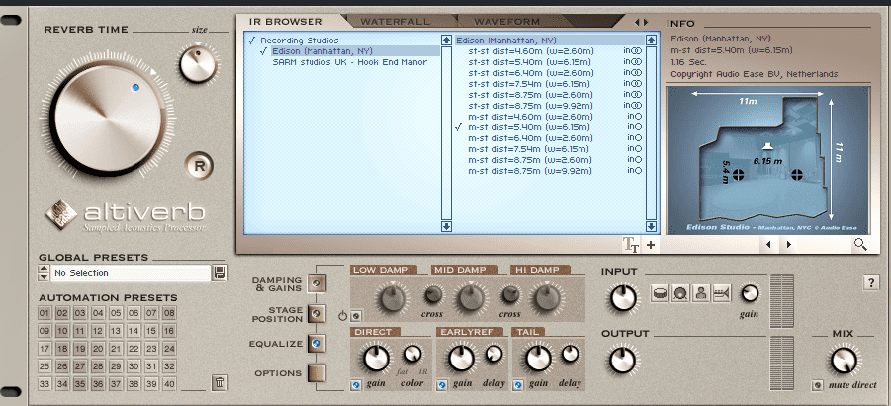Switch to the IR Browser tab

coord(286,22)
